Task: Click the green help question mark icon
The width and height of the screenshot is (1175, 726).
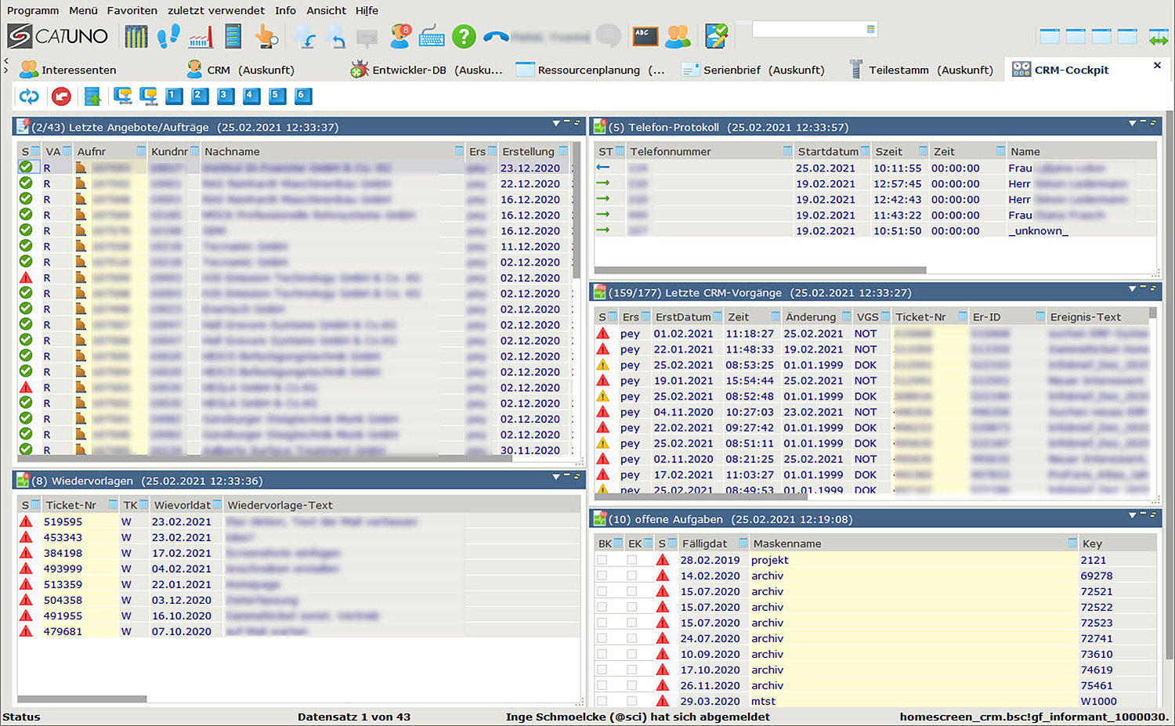Action: [x=464, y=36]
